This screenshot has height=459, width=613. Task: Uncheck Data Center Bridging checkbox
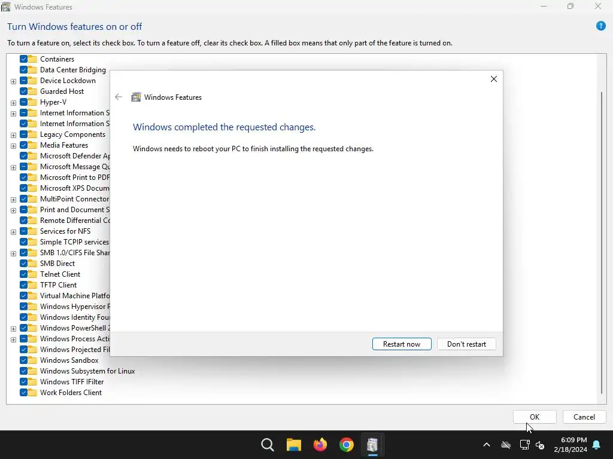(x=23, y=70)
